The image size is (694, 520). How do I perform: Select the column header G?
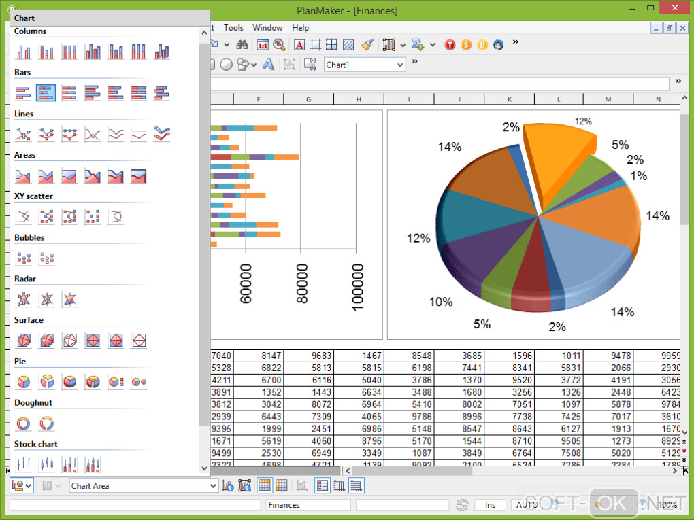(308, 99)
